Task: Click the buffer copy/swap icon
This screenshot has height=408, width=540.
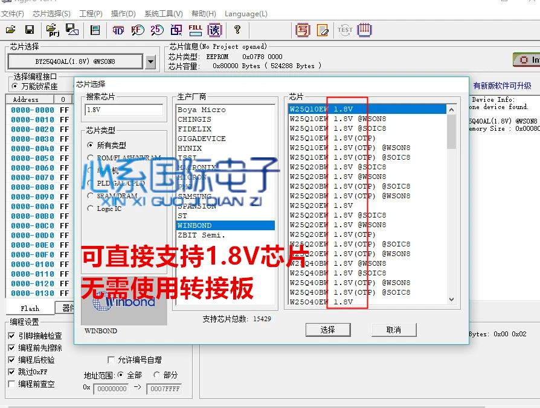Action: (176, 30)
